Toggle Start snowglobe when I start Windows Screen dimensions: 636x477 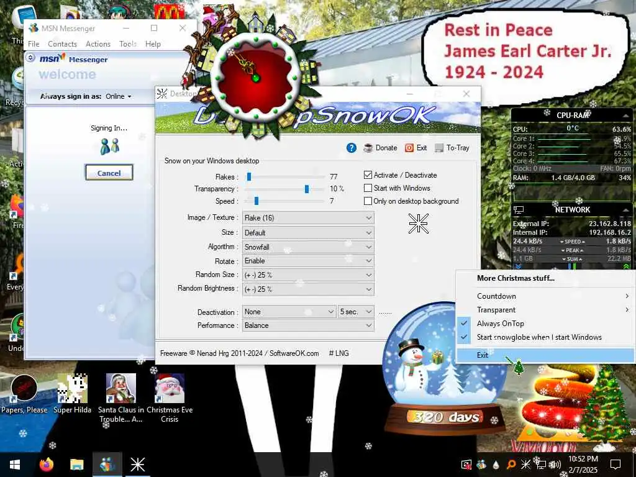(x=545, y=337)
